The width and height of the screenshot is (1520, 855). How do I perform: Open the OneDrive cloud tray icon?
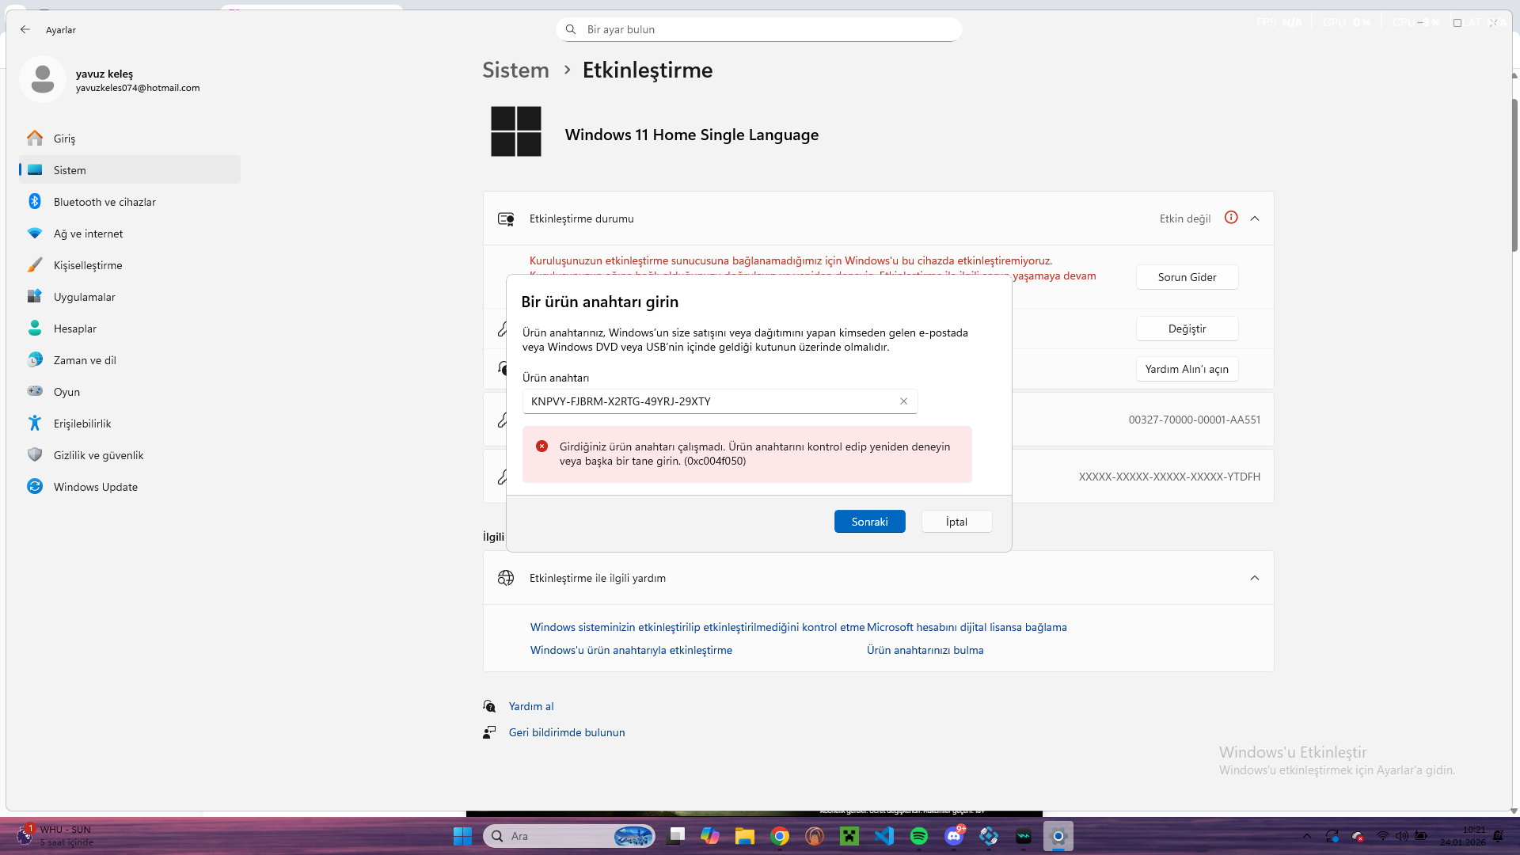click(x=1358, y=836)
